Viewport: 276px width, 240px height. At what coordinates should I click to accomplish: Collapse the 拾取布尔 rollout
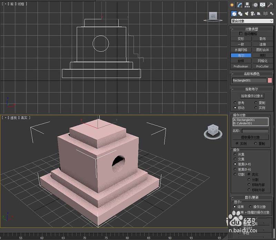(x=252, y=89)
